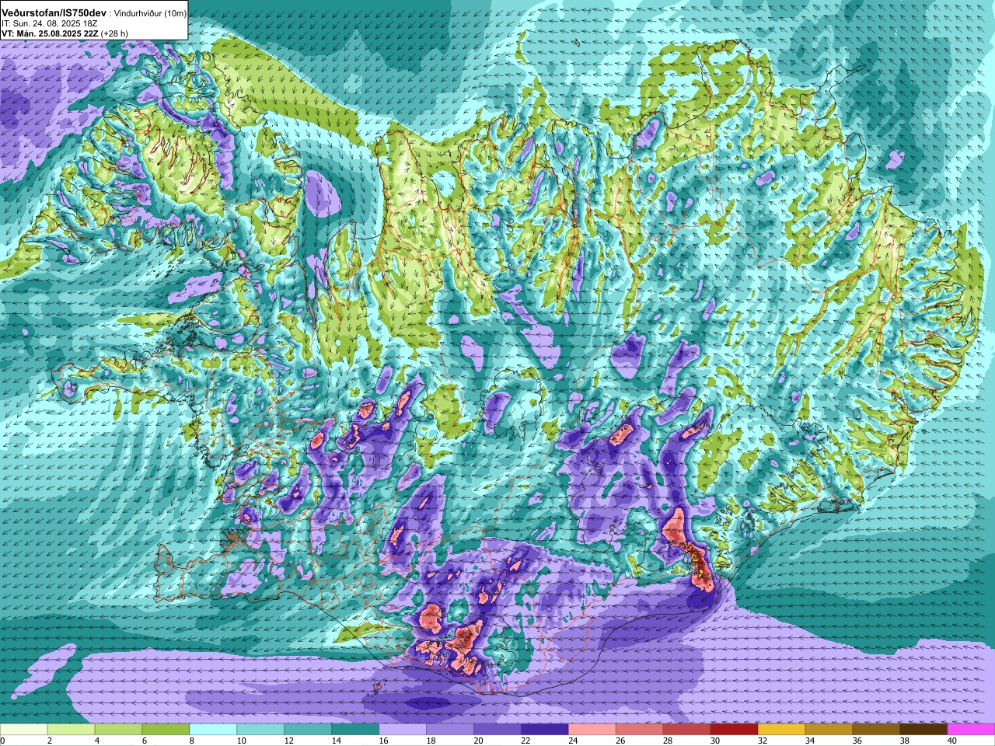995x746 pixels.
Task: Click the dark indigo 22–24 legend swatch
Action: [545, 730]
